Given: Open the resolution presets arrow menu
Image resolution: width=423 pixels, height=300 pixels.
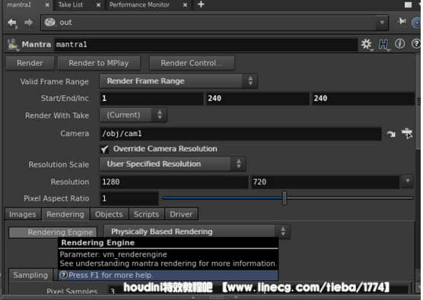Looking at the screenshot, I should [x=408, y=181].
